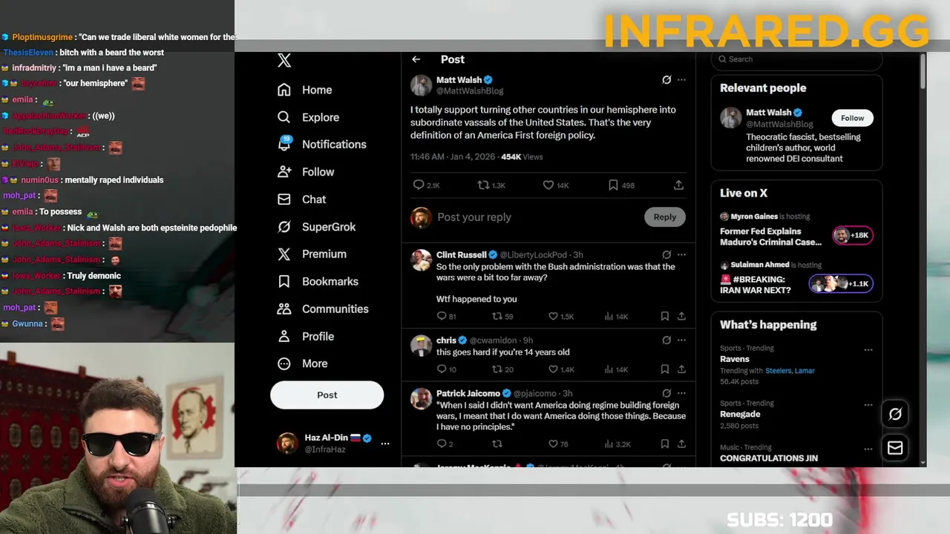Open account menu dots beside Haz Al-Din
The width and height of the screenshot is (950, 534).
(385, 444)
